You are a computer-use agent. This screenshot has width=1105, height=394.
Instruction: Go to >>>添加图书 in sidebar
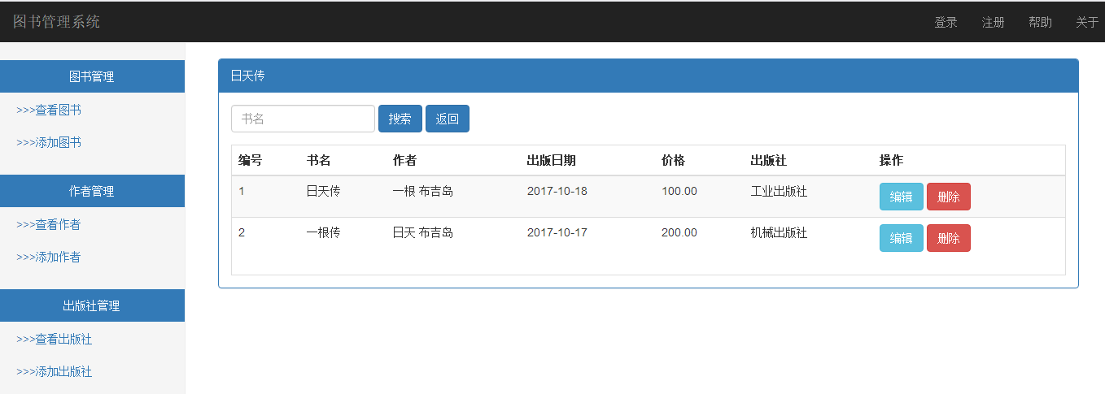[x=49, y=142]
